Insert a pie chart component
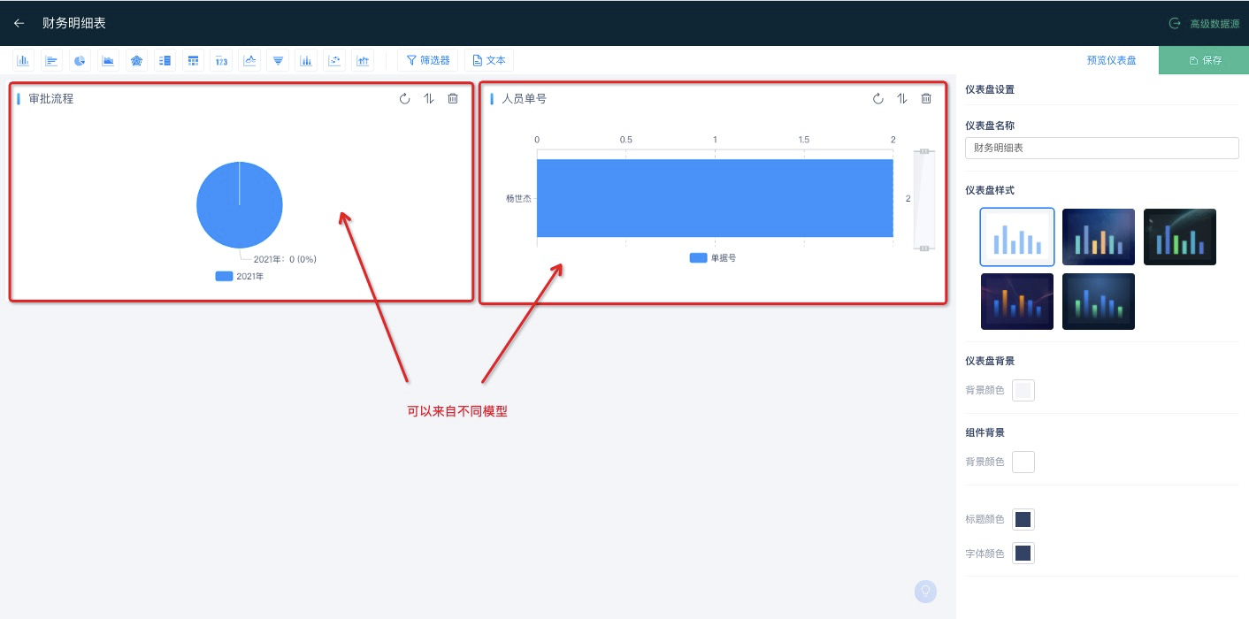1249x619 pixels. [80, 60]
